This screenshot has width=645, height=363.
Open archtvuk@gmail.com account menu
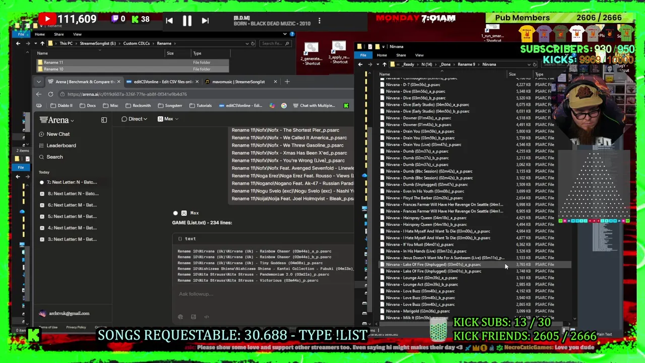coord(64,314)
